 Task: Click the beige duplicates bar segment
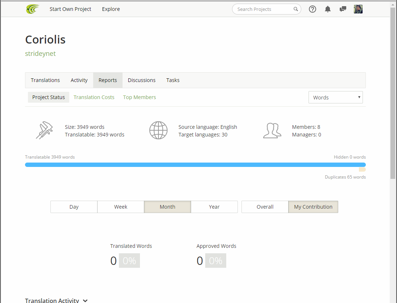362,169
